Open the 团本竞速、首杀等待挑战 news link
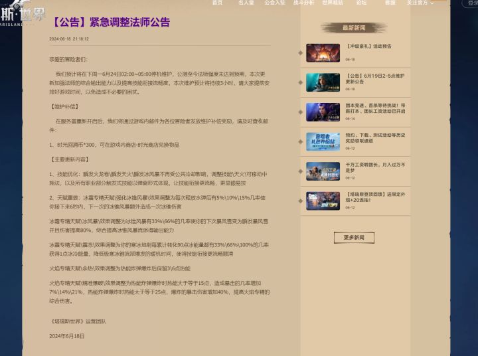 coord(375,108)
